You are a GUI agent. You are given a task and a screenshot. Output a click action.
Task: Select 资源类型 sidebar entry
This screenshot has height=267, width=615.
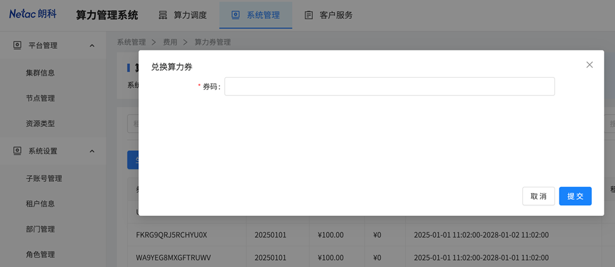click(40, 123)
